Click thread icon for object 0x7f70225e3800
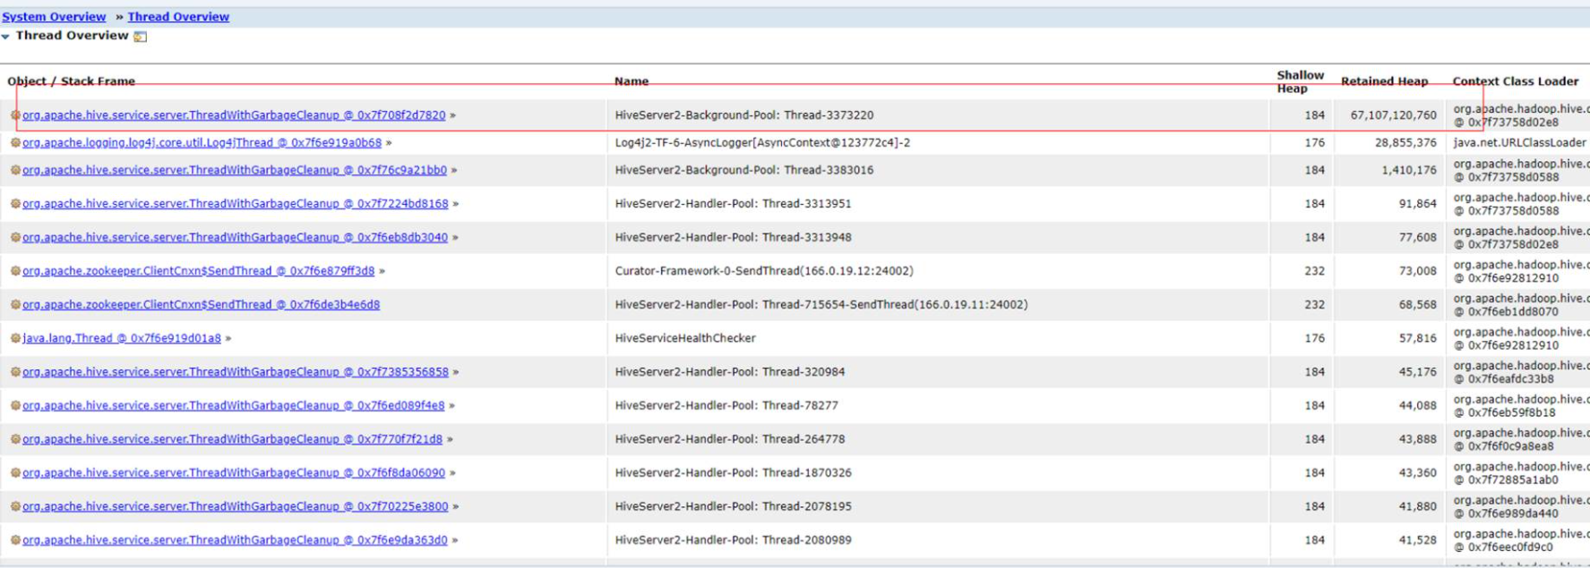The image size is (1590, 568). tap(15, 506)
